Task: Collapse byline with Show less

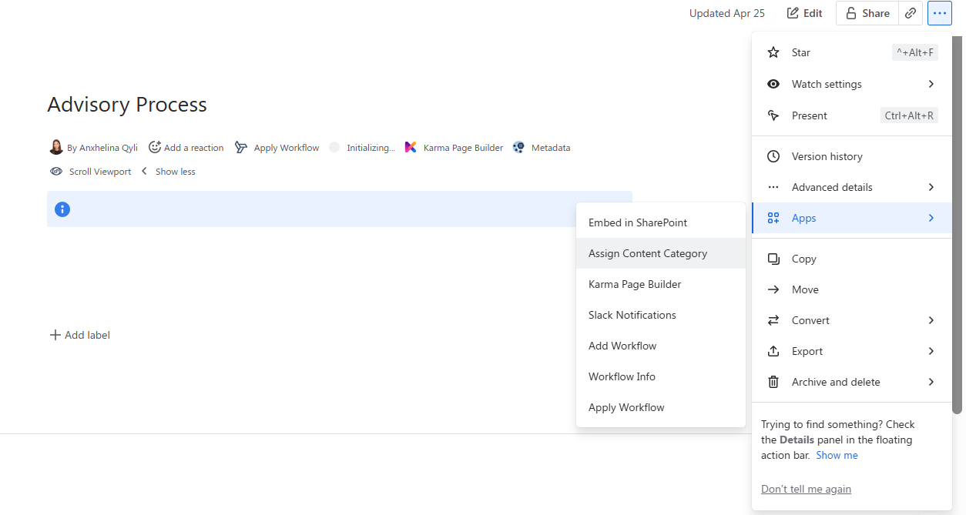Action: pos(175,172)
